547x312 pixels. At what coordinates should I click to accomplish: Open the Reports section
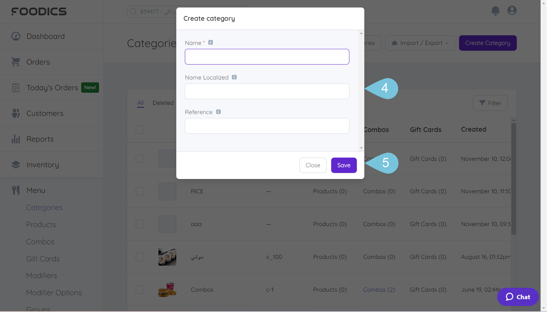[40, 139]
